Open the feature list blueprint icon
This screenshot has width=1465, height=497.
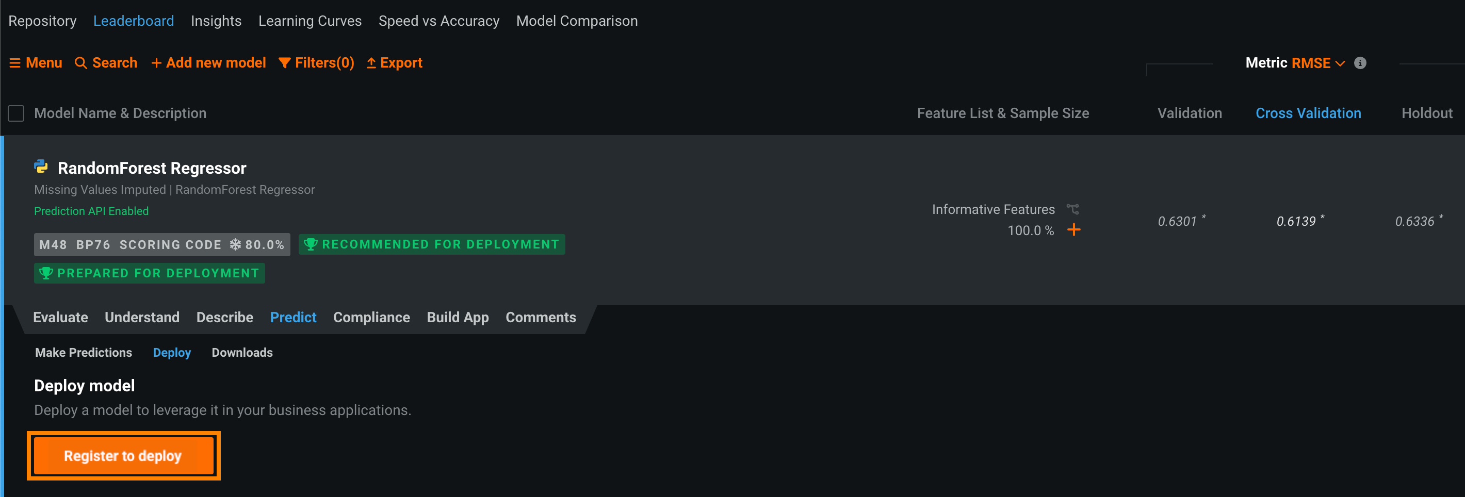[x=1072, y=209]
